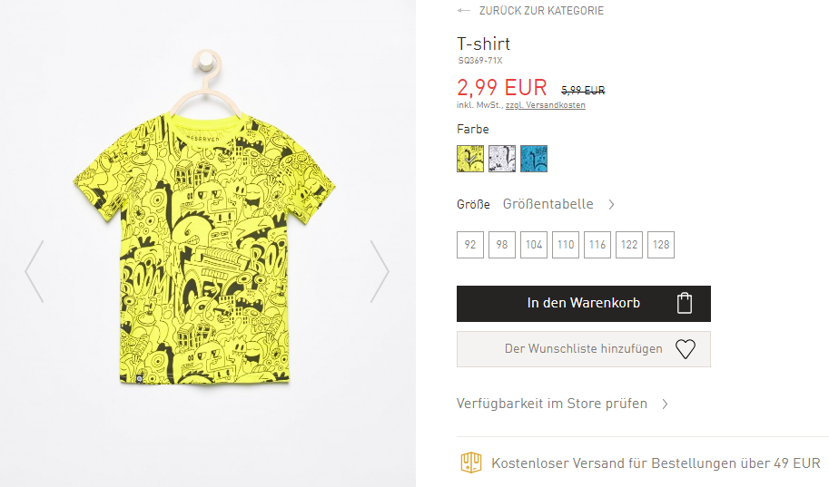Click In den Warenkorb button
The image size is (829, 487).
click(584, 304)
